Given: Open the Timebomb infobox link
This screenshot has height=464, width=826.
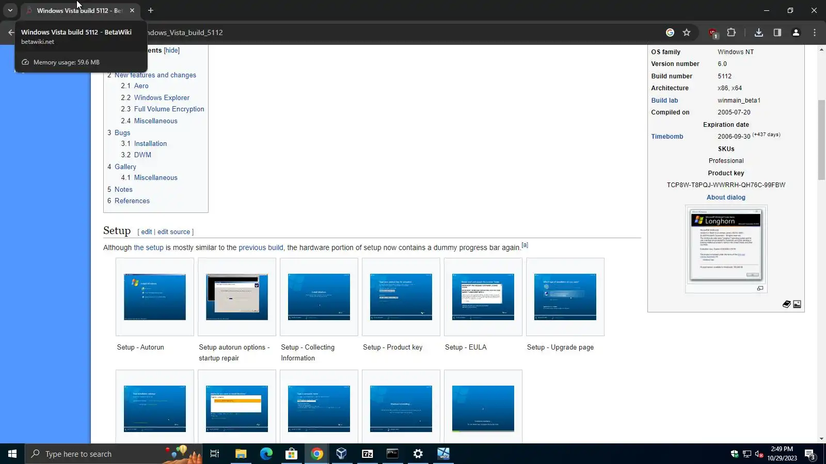Looking at the screenshot, I should (667, 136).
